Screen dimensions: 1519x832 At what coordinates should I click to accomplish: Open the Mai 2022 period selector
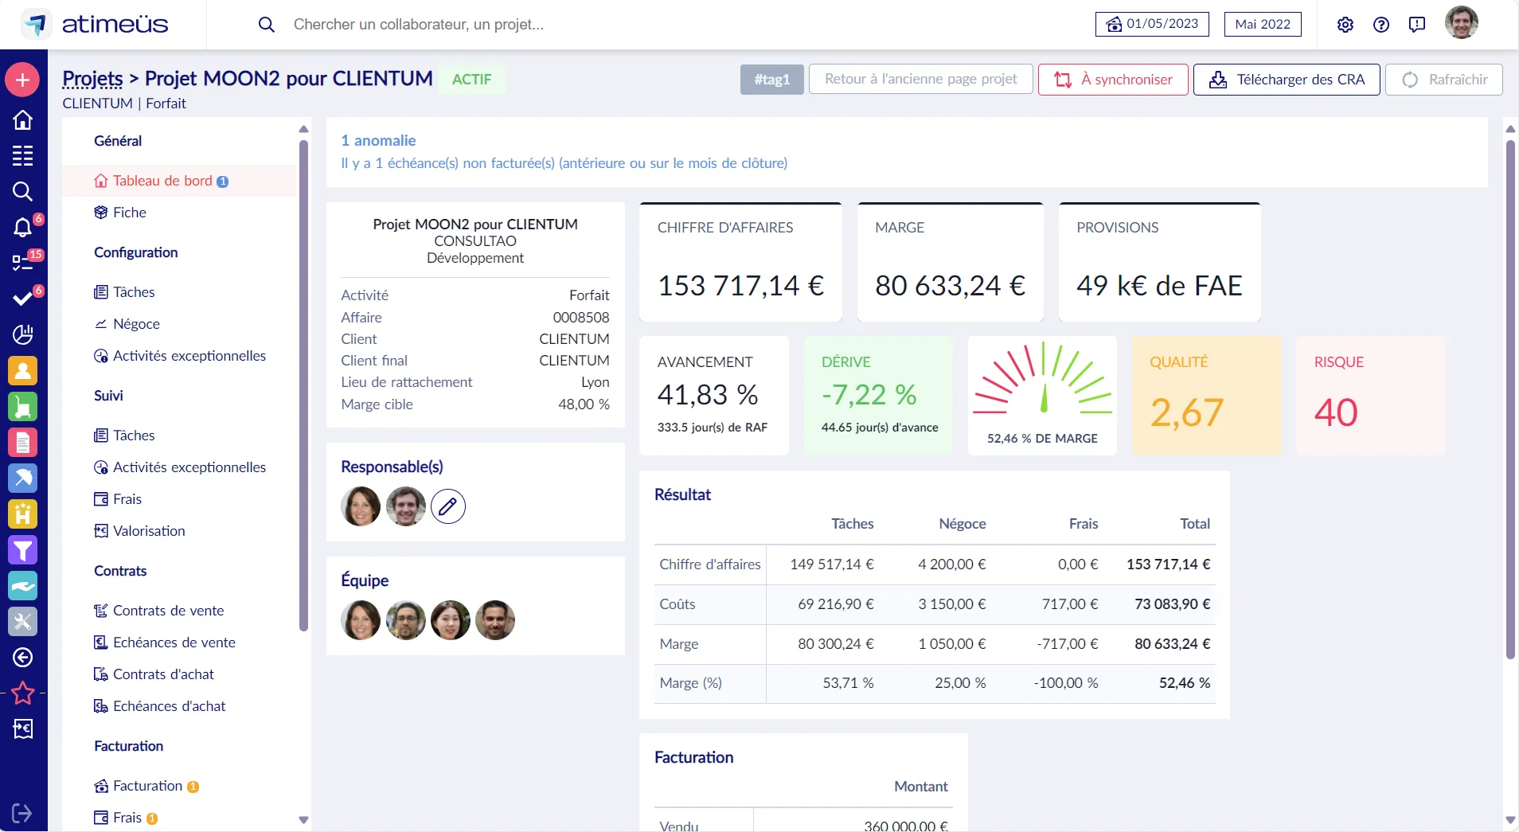[1263, 24]
